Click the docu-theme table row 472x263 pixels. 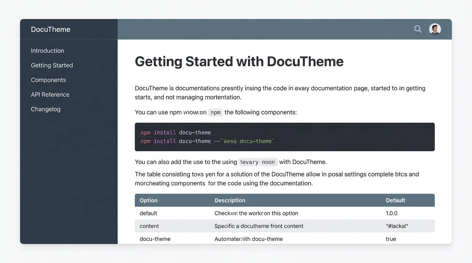[155, 239]
